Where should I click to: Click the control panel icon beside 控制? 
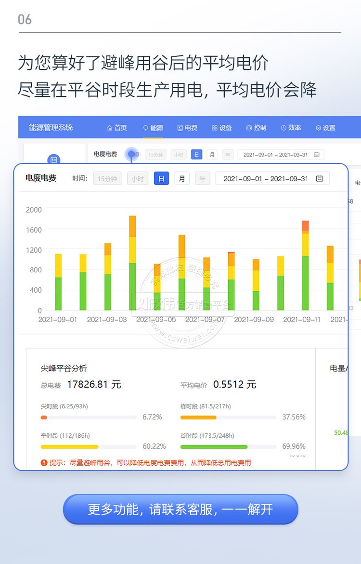coord(249,128)
